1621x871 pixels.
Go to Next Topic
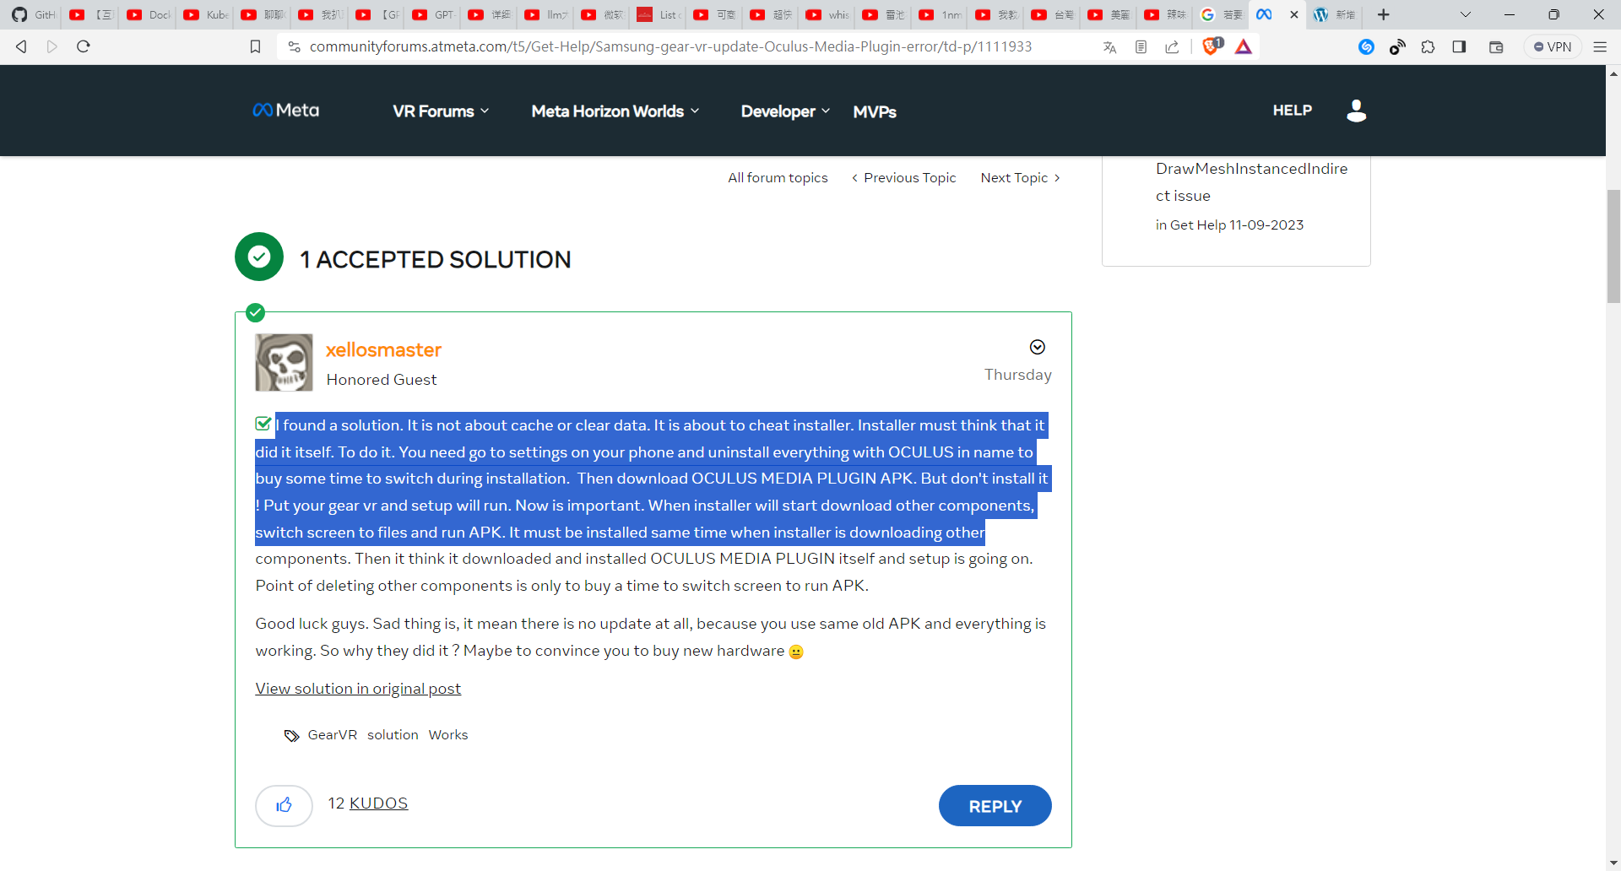tap(1020, 178)
